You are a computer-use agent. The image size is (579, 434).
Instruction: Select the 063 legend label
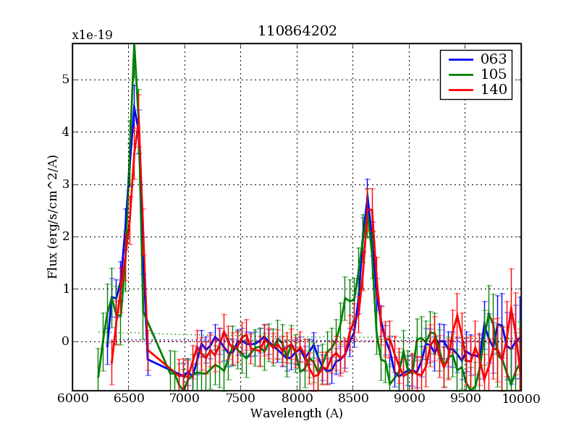(x=493, y=59)
